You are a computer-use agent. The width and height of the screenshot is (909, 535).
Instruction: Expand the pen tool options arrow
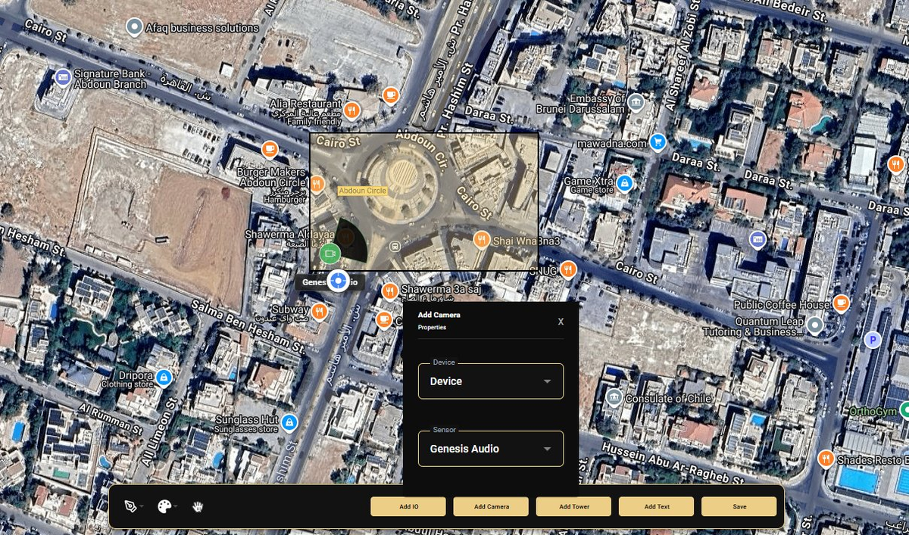[x=141, y=507]
